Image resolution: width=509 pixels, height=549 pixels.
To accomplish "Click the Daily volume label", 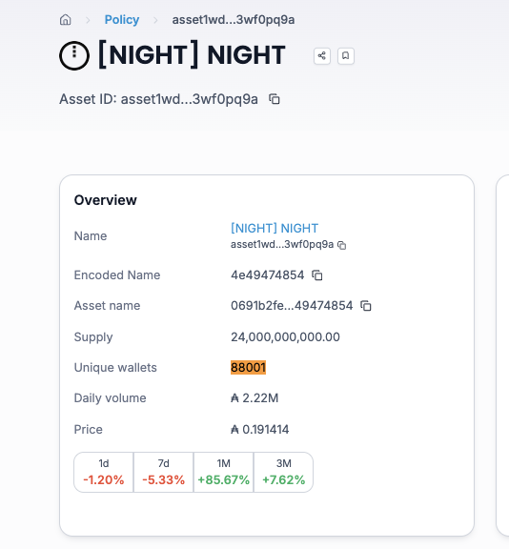I will [x=111, y=398].
